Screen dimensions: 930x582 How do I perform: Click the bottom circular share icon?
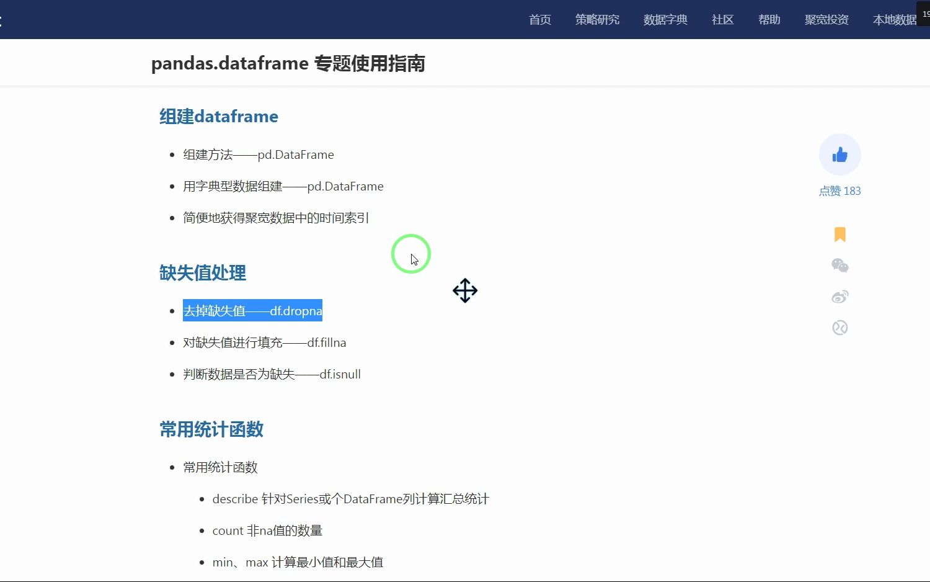tap(839, 328)
